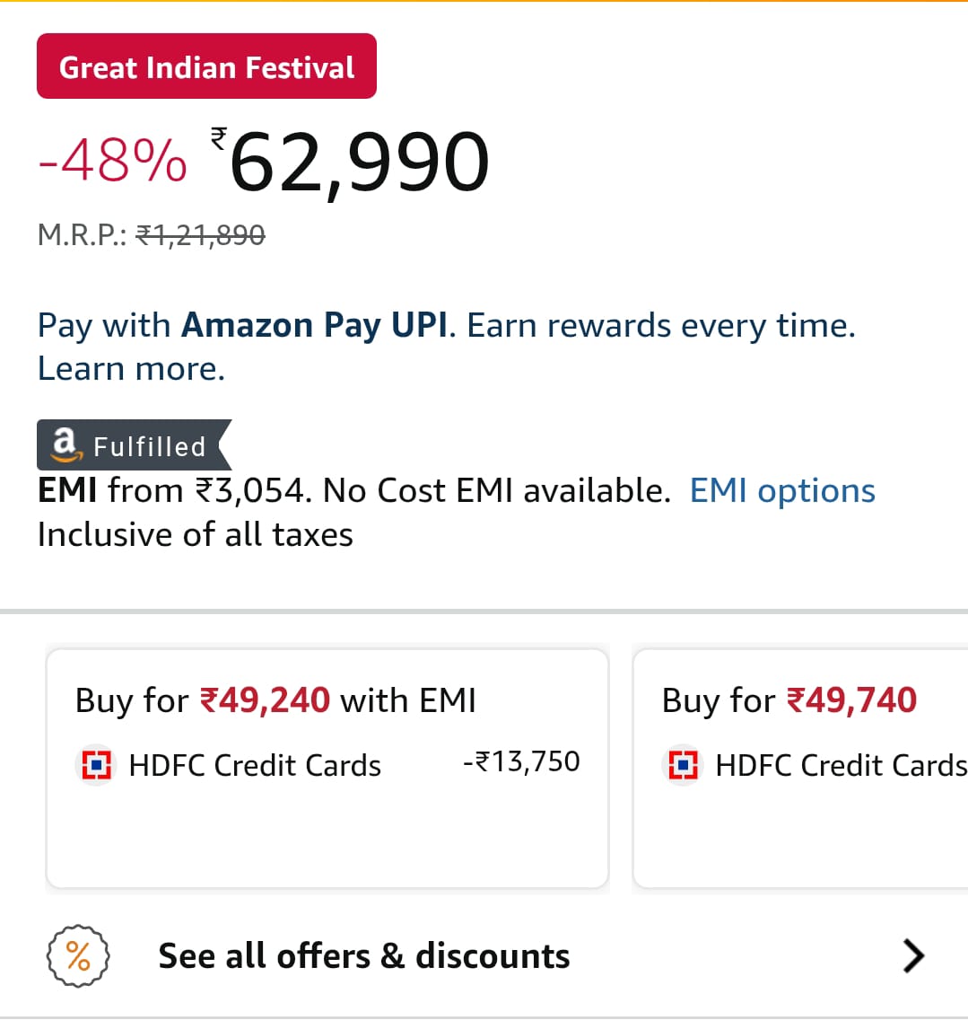
Task: Expand offers using the right chevron arrow
Action: tap(912, 956)
